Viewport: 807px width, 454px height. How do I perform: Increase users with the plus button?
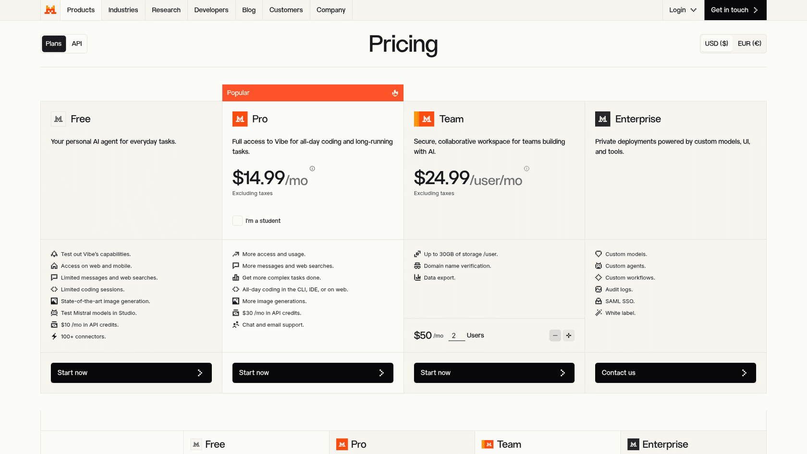569,335
